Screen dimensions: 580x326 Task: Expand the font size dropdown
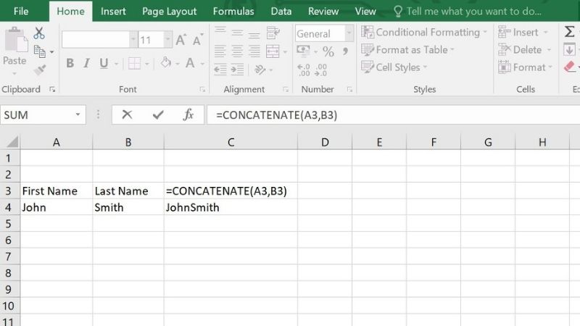tap(167, 40)
